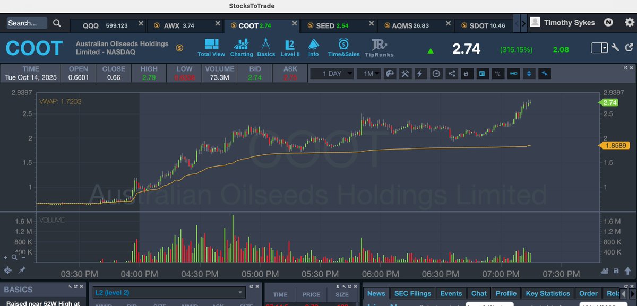637x306 pixels.
Task: Select the News tab
Action: tap(376, 293)
